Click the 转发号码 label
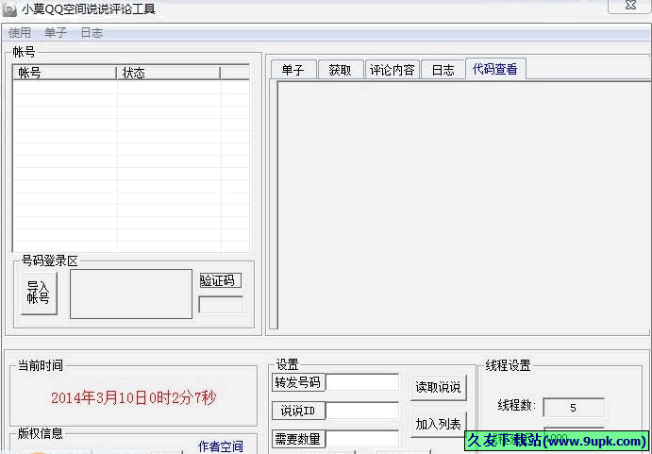 [x=298, y=382]
